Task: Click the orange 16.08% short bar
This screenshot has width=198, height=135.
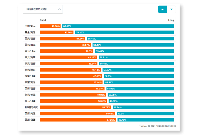Action: click(x=50, y=26)
